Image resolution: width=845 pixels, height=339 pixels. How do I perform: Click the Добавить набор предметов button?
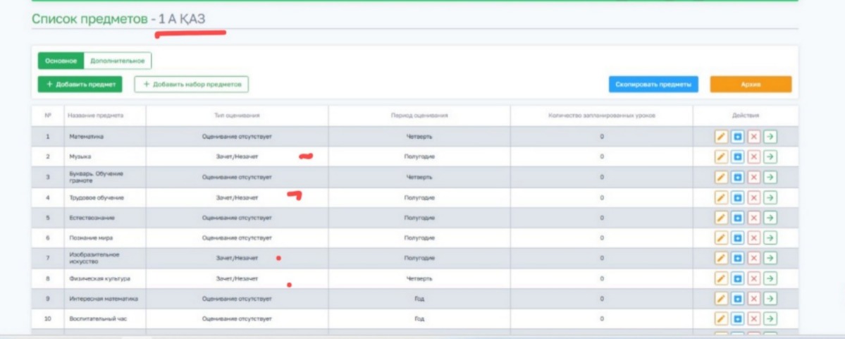click(x=192, y=85)
